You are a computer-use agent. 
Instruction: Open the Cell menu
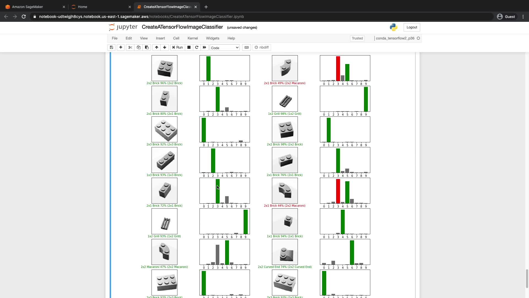[176, 38]
